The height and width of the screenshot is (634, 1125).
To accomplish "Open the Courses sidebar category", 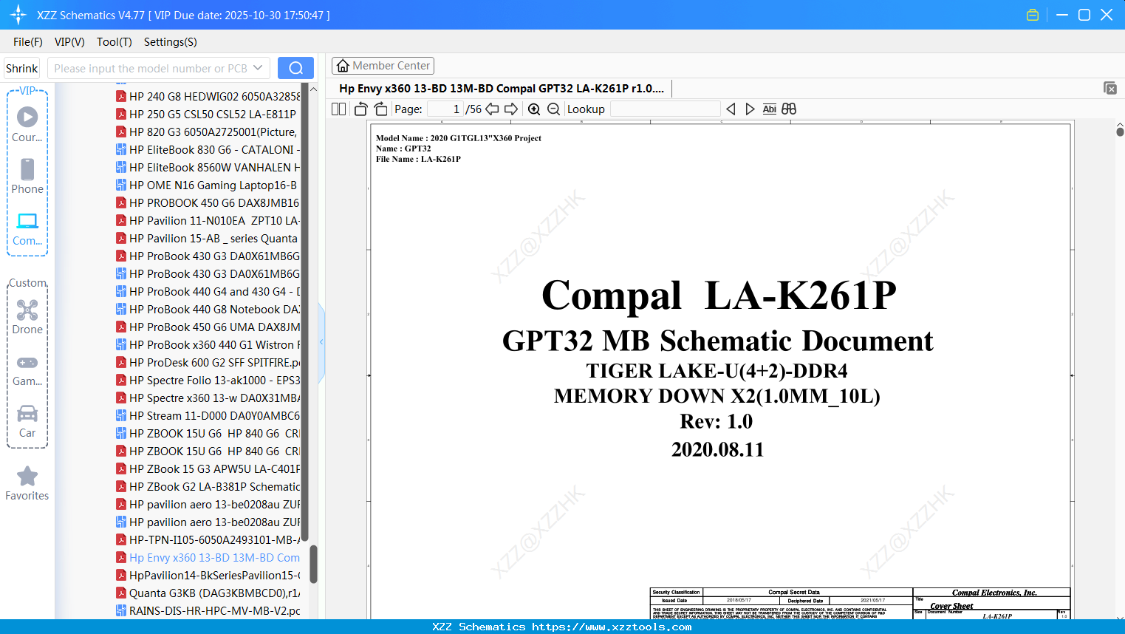I will pyautogui.click(x=27, y=124).
